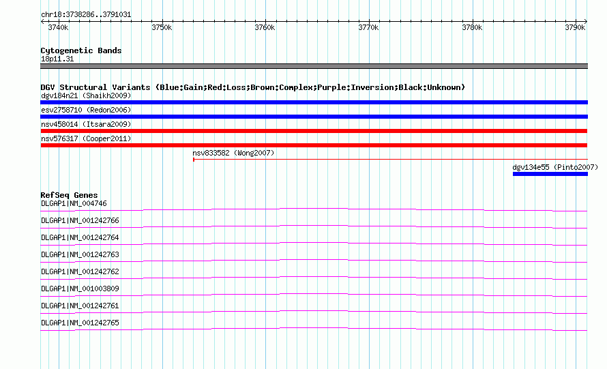Screen dimensions: 607x369
Task: Click the chr18:3738286..3791031 coordinate label
Action: coord(86,15)
